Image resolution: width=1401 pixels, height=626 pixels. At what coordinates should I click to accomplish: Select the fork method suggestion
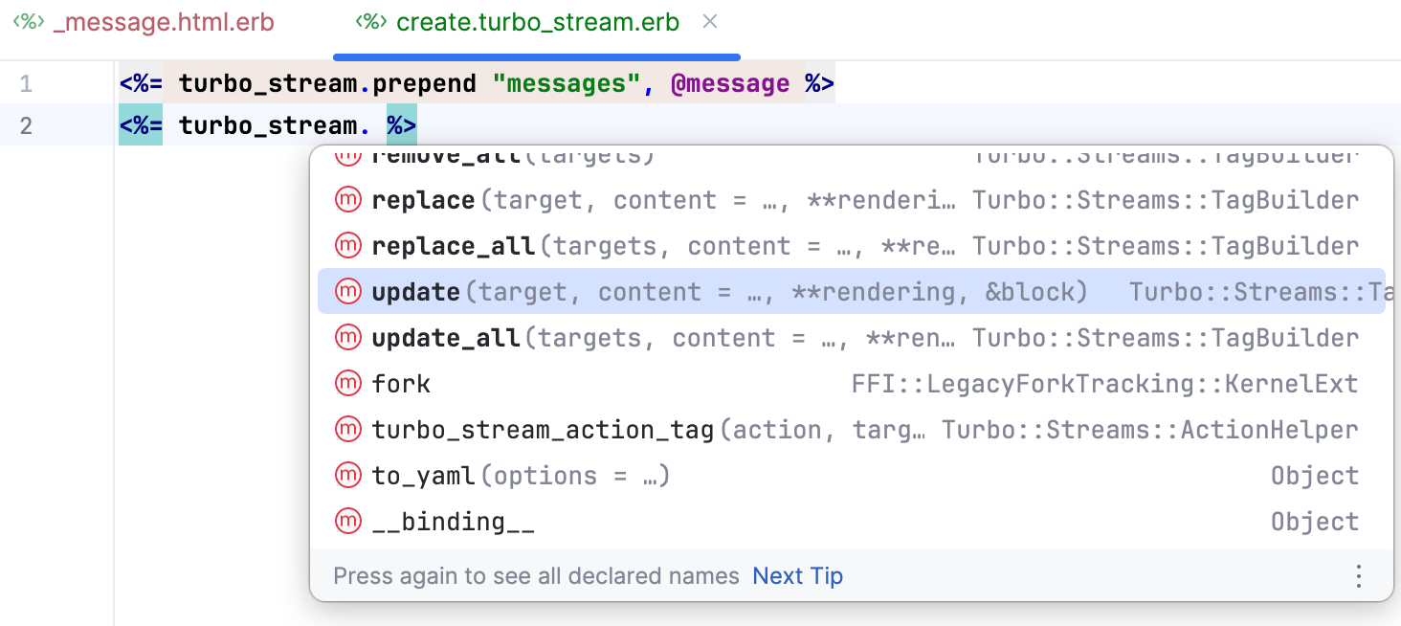pos(852,384)
